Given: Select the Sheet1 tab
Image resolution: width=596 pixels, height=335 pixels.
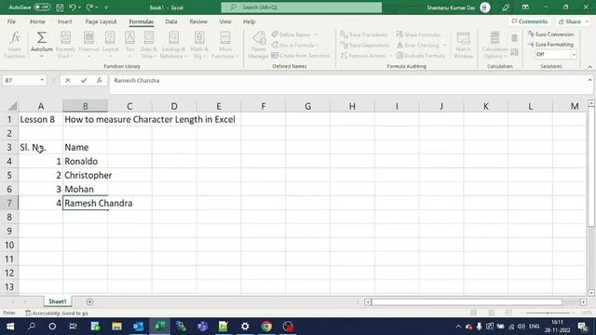Looking at the screenshot, I should point(58,301).
